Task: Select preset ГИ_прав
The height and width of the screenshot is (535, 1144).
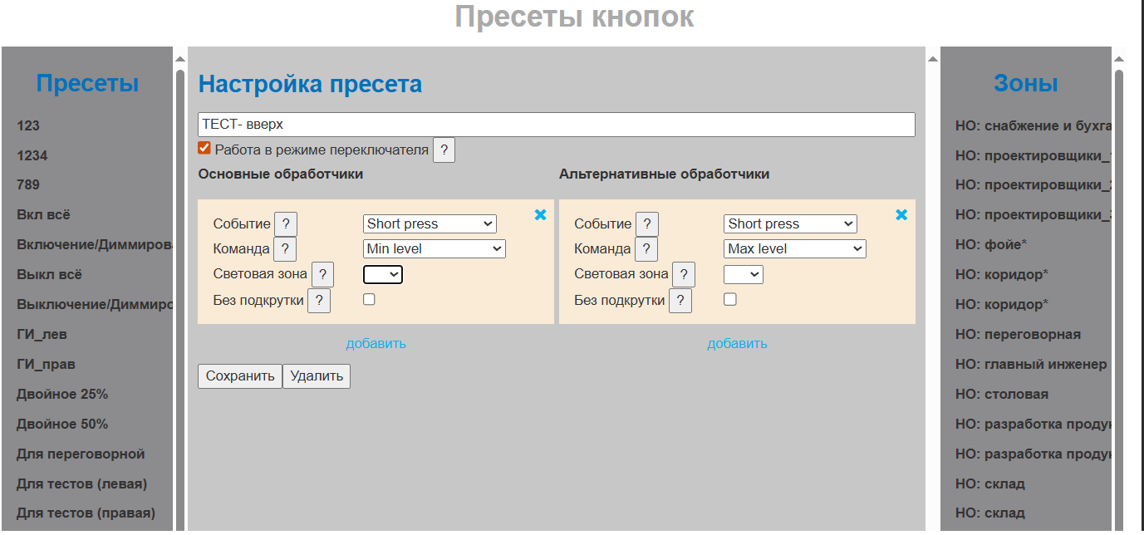Action: (x=47, y=365)
